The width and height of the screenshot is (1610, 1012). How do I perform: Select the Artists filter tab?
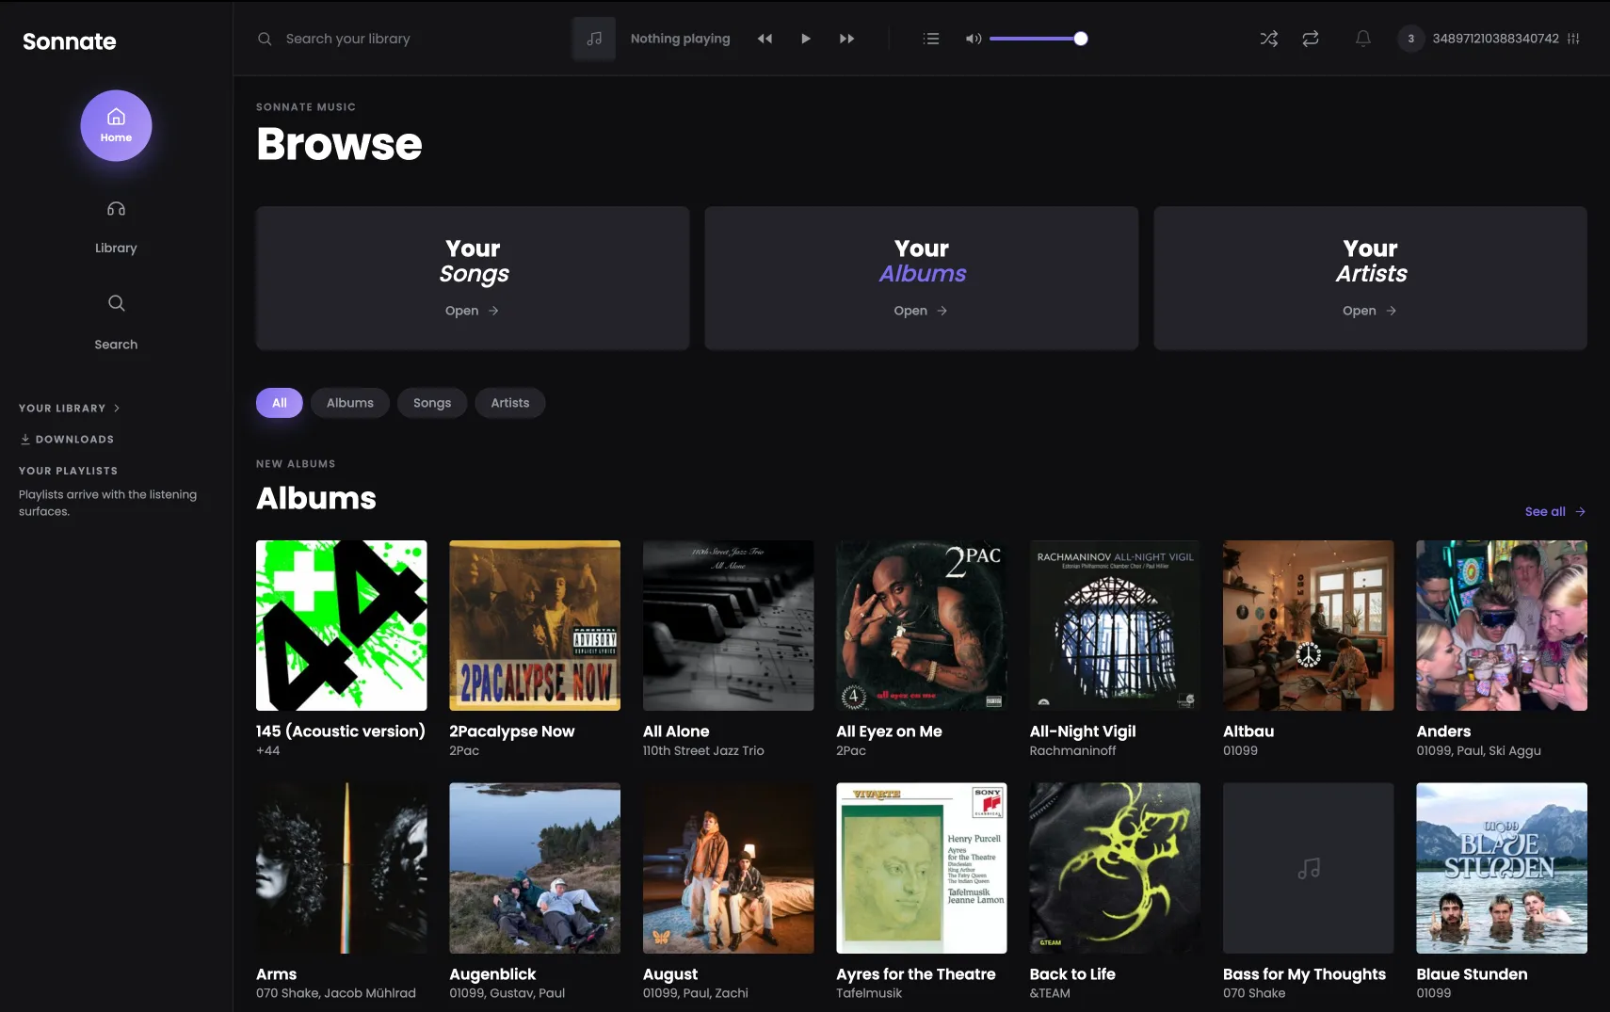(510, 403)
